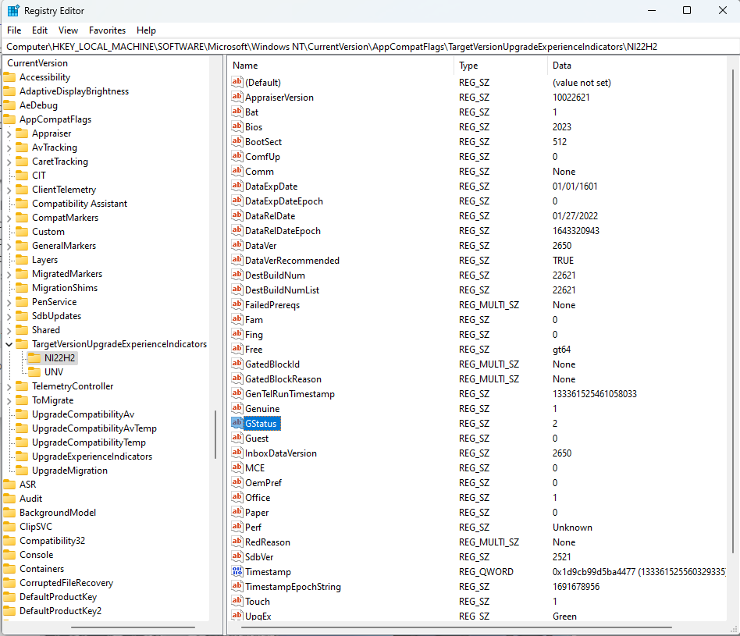Expand the AvTracking key

pos(9,148)
